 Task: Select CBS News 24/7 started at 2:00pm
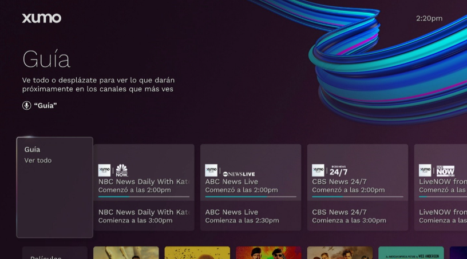pos(358,172)
